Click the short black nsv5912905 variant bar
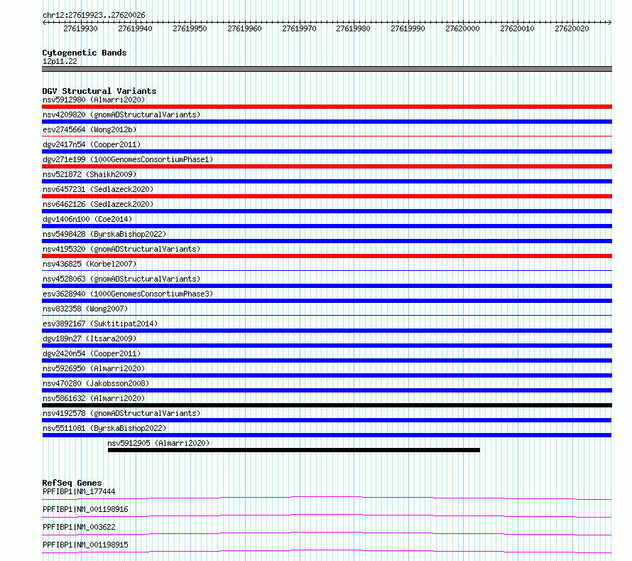Image resolution: width=632 pixels, height=561 pixels. (x=294, y=450)
